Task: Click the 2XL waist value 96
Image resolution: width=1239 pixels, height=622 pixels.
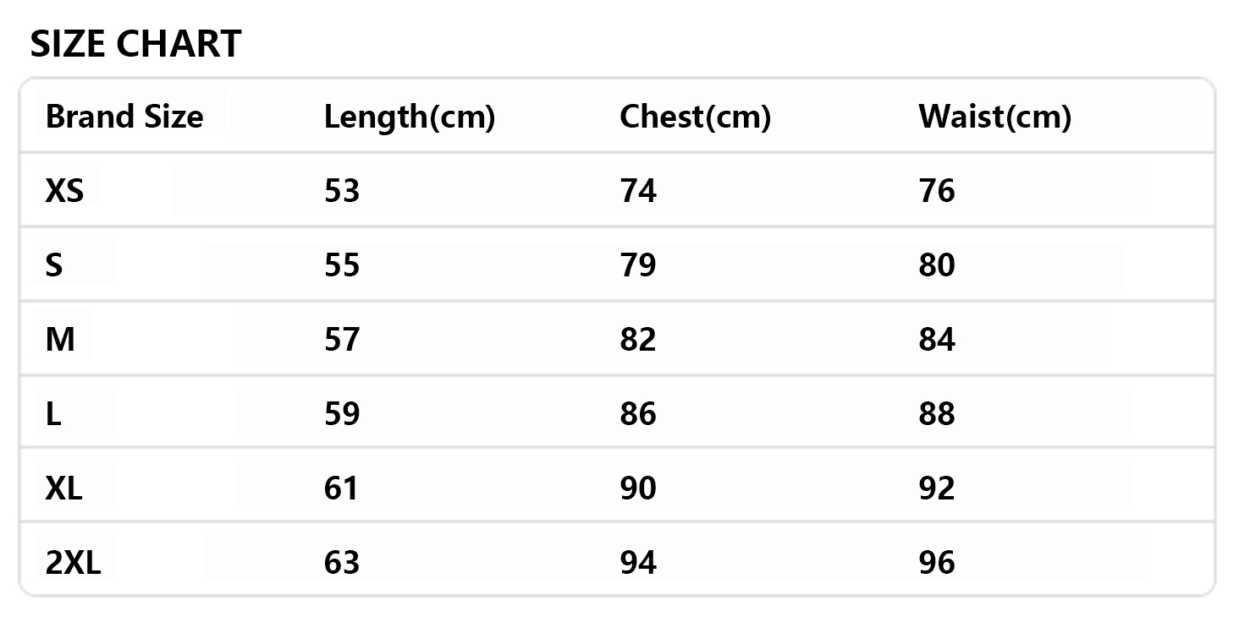Action: tap(937, 563)
